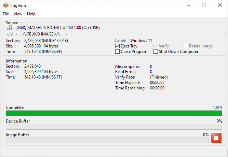The width and height of the screenshot is (228, 157).
Task: Click the ImgBurn logo in title bar
Action: click(x=6, y=5)
